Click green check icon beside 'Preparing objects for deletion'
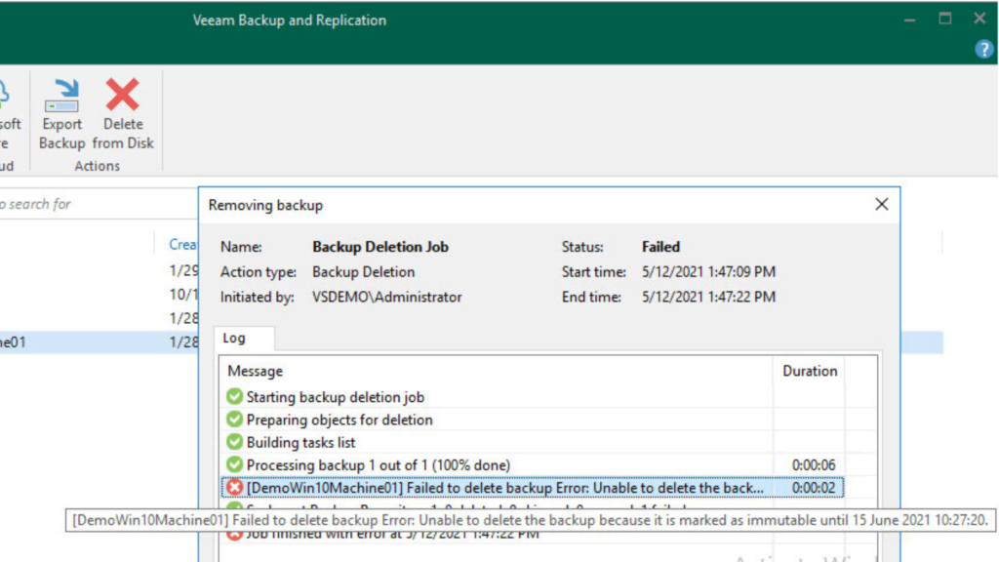Viewport: 999px width, 562px height. point(234,420)
